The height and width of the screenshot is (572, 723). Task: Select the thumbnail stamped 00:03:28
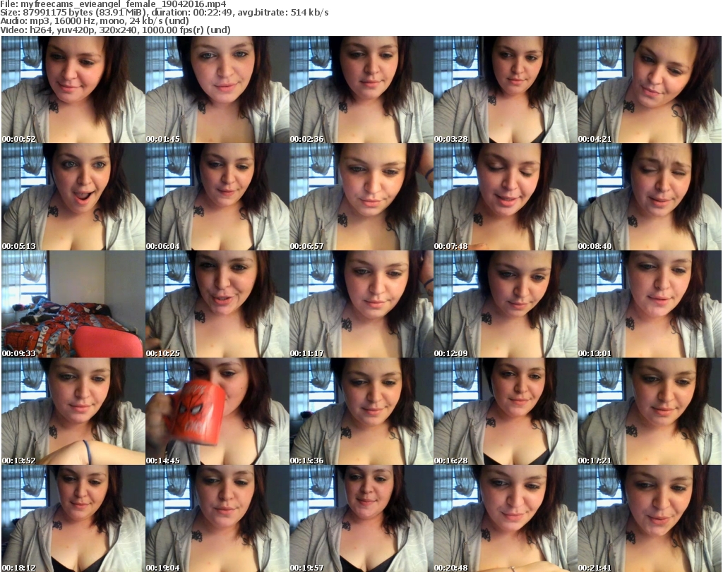tap(506, 90)
